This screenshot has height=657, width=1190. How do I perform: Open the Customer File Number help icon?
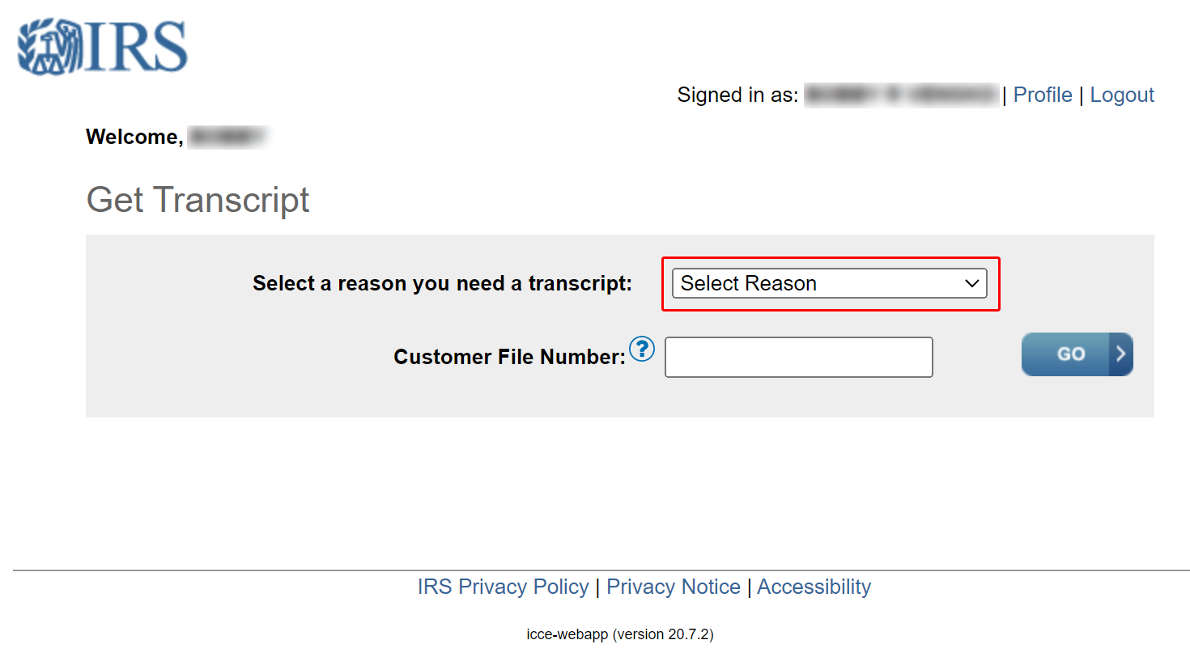point(642,349)
